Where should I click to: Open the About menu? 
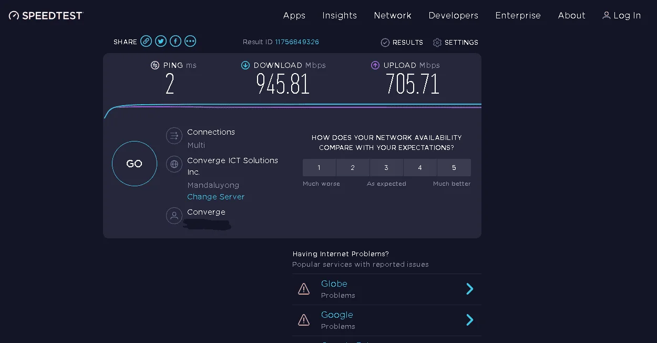tap(572, 16)
